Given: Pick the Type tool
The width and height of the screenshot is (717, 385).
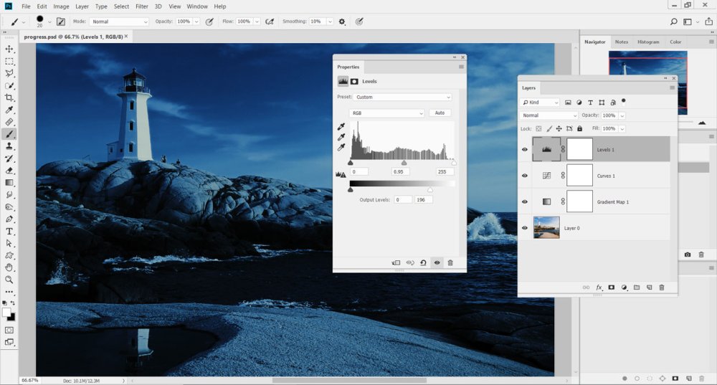Looking at the screenshot, I should click(x=9, y=232).
